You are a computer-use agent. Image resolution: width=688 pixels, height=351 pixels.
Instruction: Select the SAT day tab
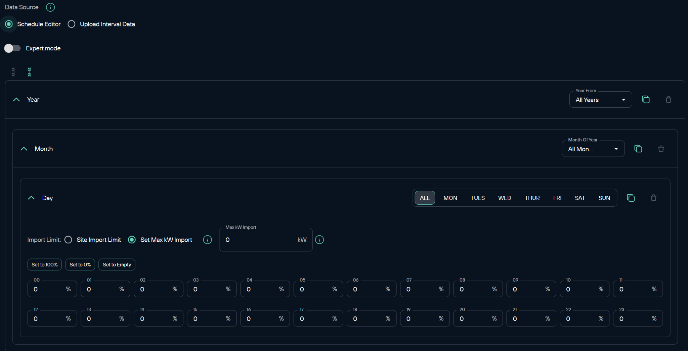pos(580,198)
